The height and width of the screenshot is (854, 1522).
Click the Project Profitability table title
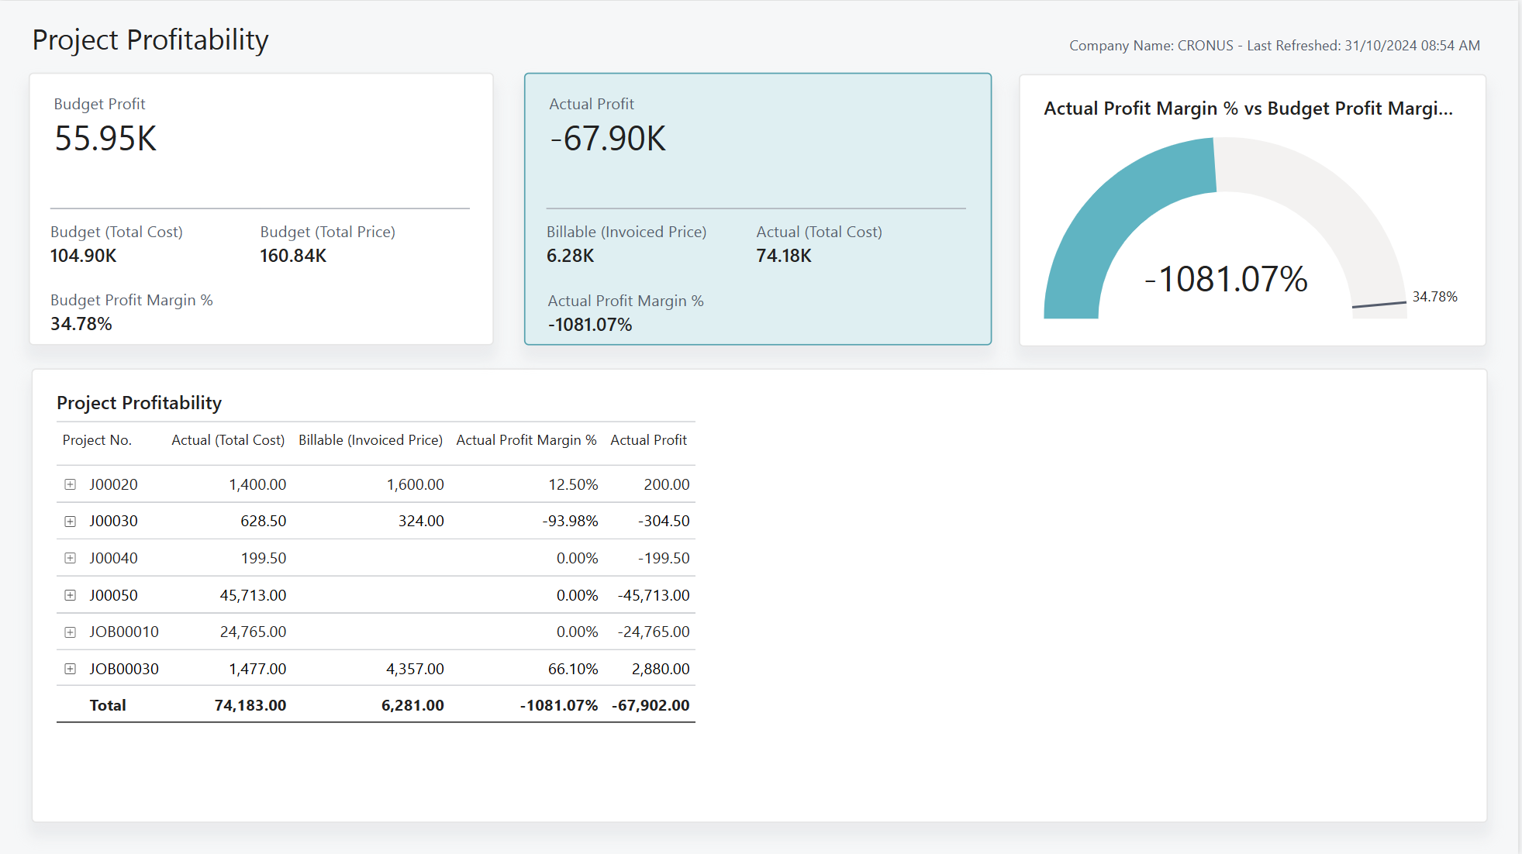(x=140, y=403)
